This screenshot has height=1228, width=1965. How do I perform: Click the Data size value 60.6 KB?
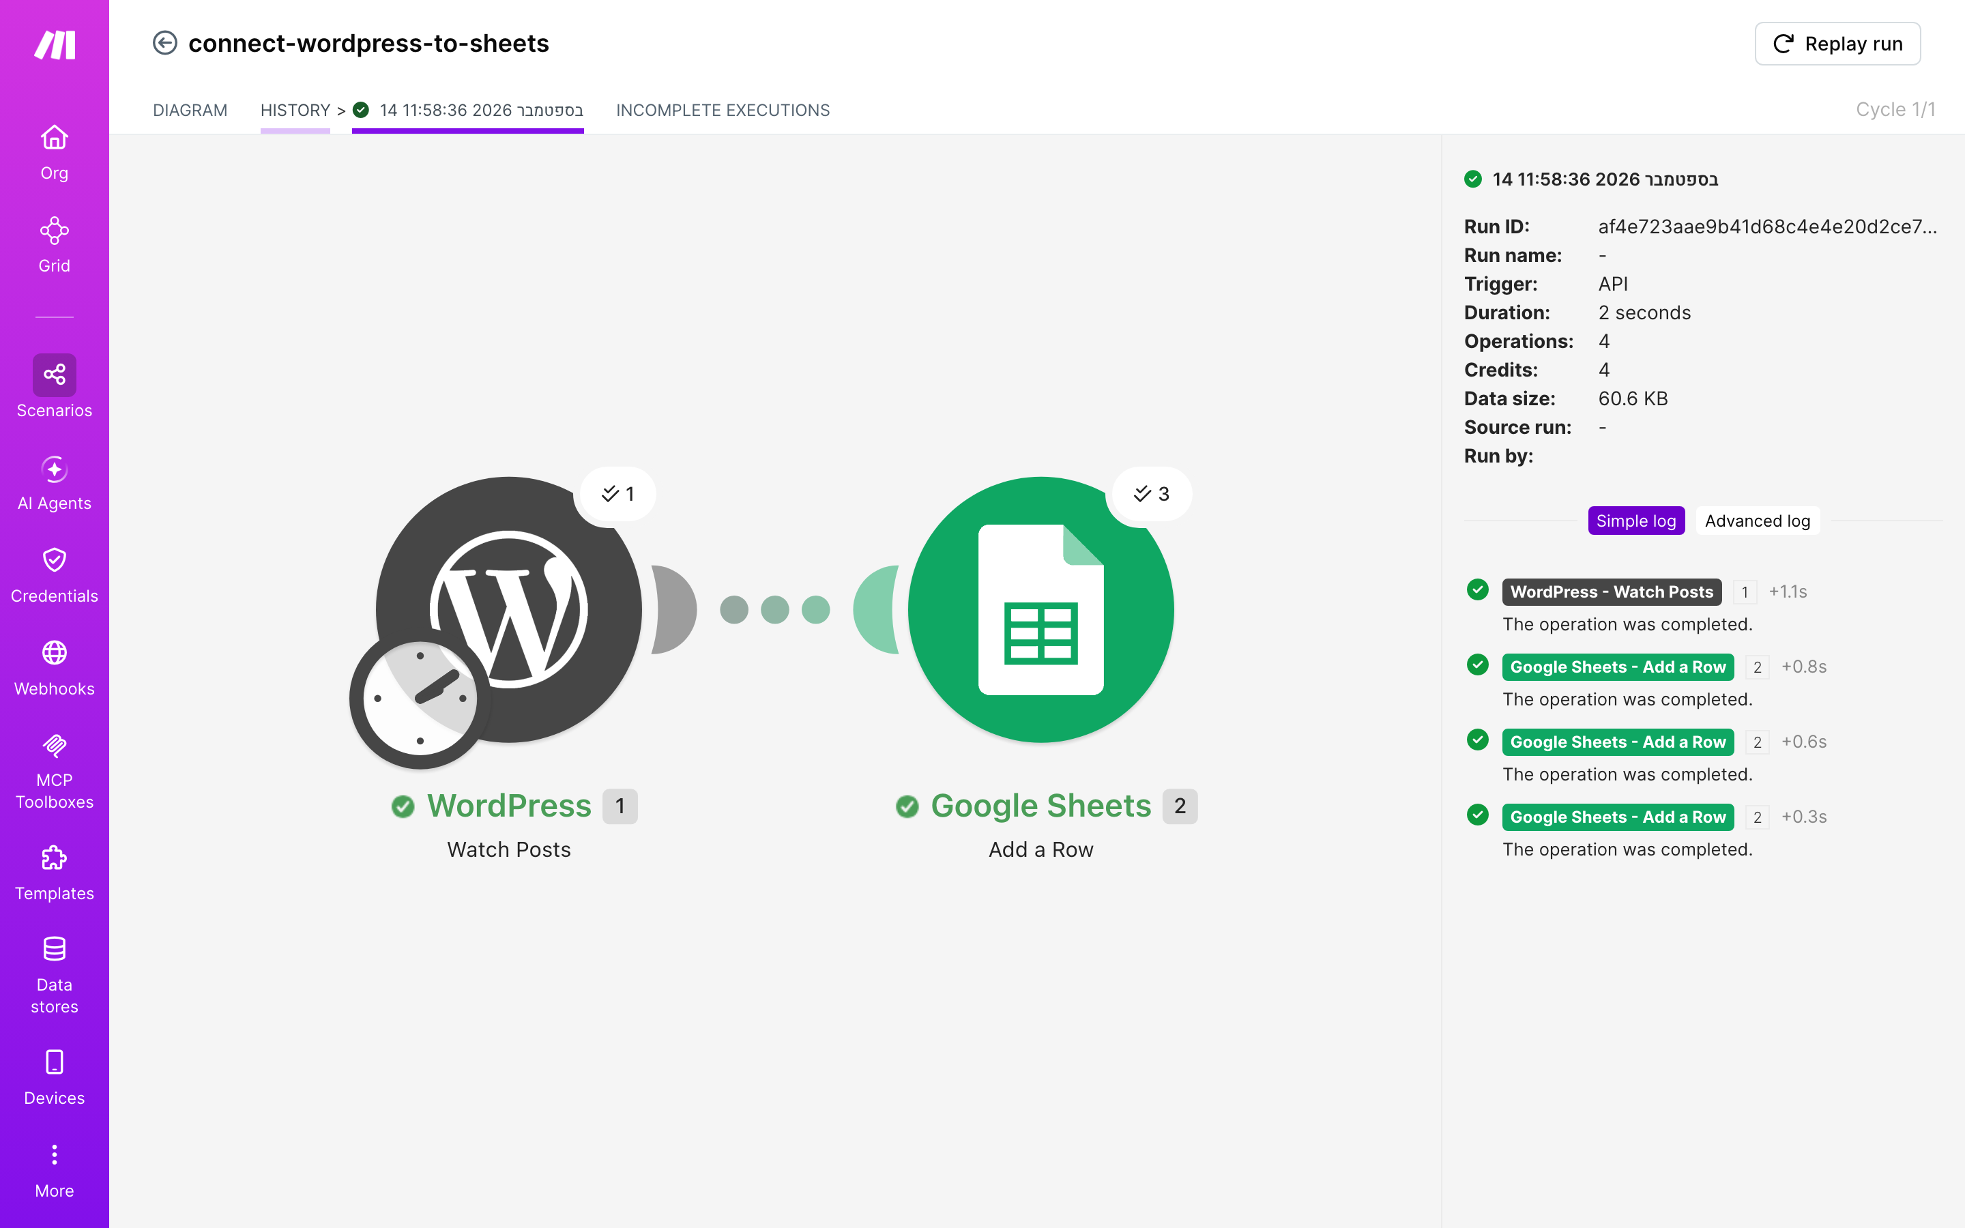click(x=1633, y=399)
